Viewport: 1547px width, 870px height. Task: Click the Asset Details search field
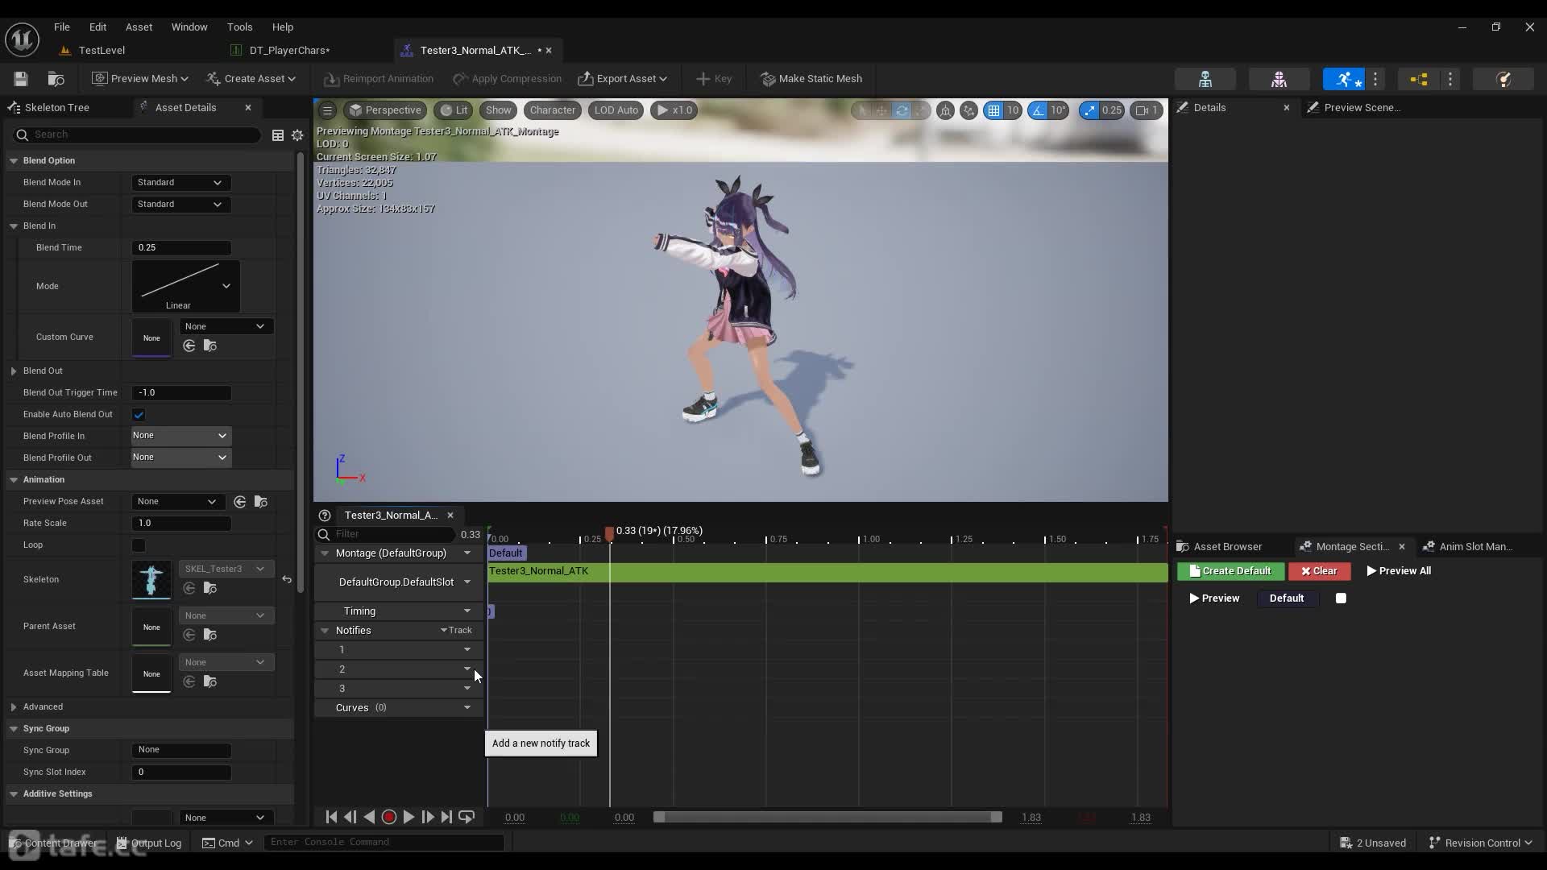pyautogui.click(x=137, y=135)
